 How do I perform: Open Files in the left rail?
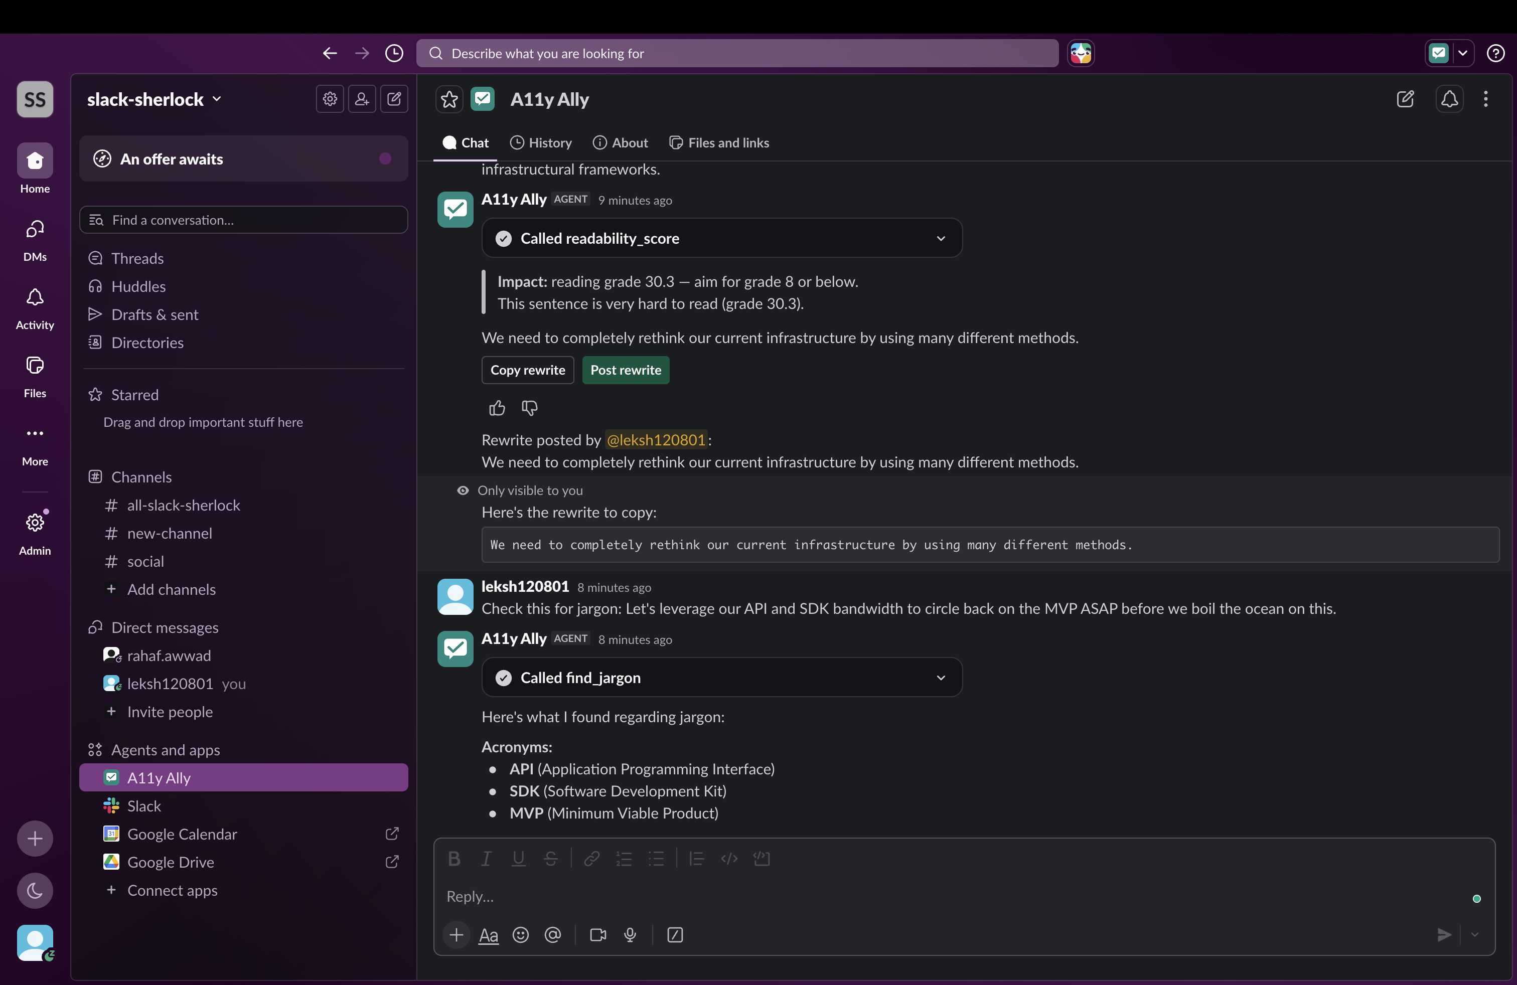click(x=35, y=377)
